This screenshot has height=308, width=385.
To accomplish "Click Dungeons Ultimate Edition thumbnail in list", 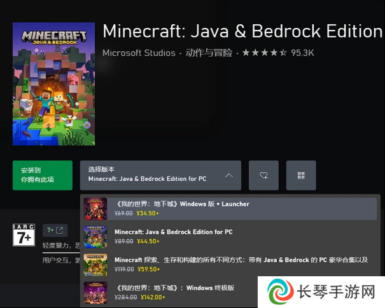I will [x=95, y=293].
